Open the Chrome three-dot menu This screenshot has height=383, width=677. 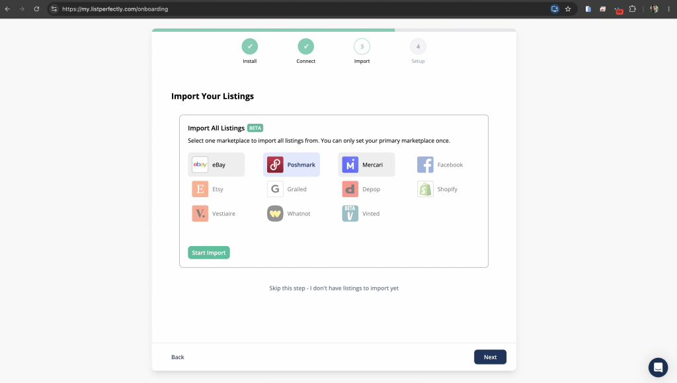pyautogui.click(x=669, y=9)
